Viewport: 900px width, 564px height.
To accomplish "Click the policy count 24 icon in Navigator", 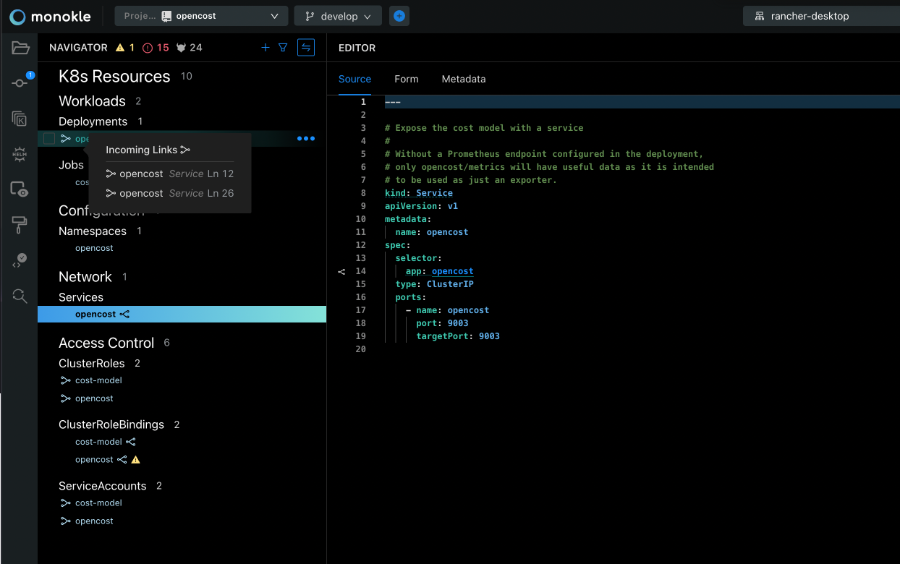I will [190, 48].
